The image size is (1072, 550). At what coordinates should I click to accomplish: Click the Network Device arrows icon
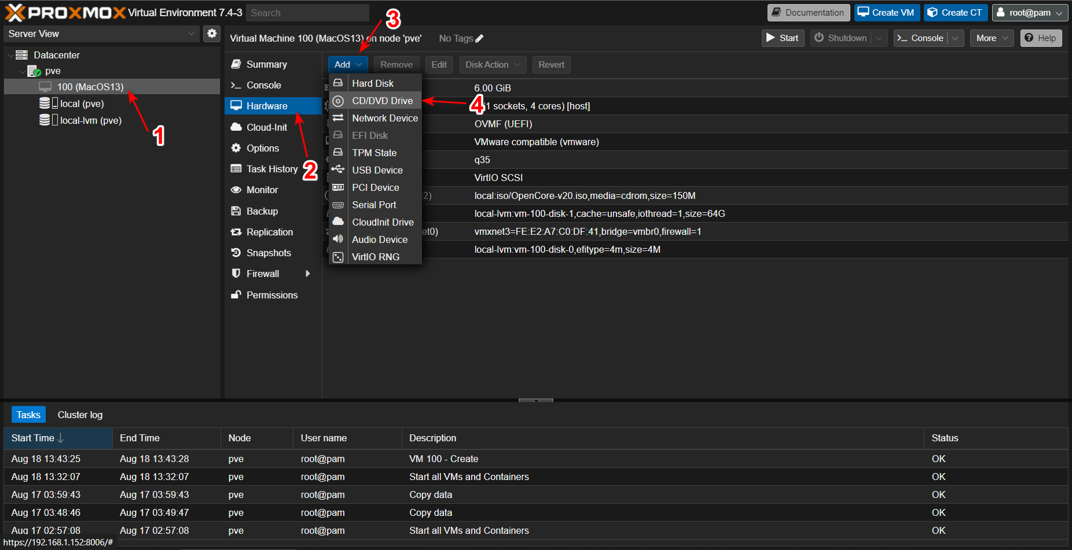pyautogui.click(x=338, y=118)
